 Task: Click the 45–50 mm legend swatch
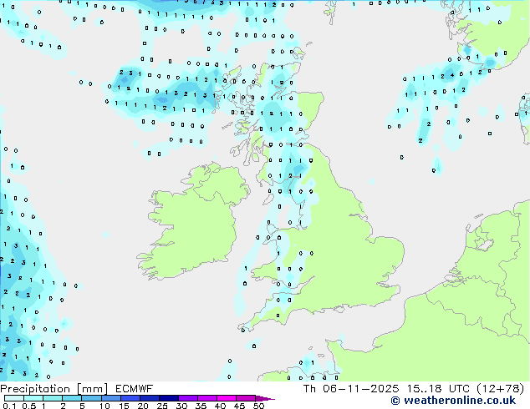pyautogui.click(x=246, y=398)
